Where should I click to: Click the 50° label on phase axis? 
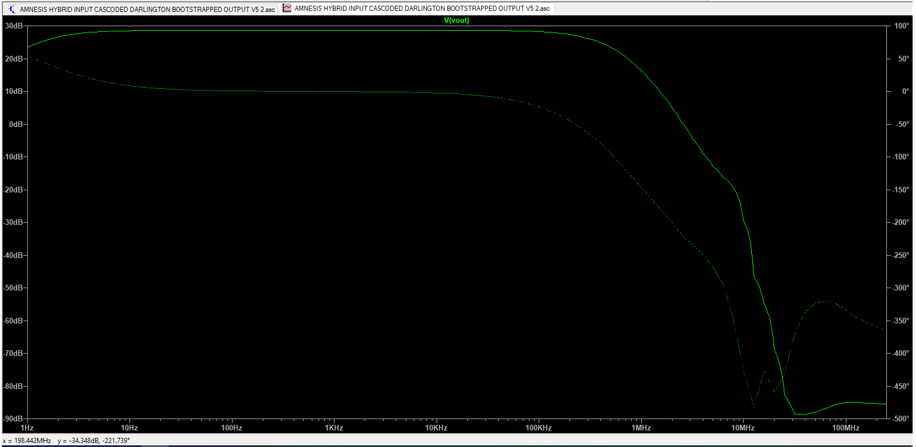coord(903,59)
